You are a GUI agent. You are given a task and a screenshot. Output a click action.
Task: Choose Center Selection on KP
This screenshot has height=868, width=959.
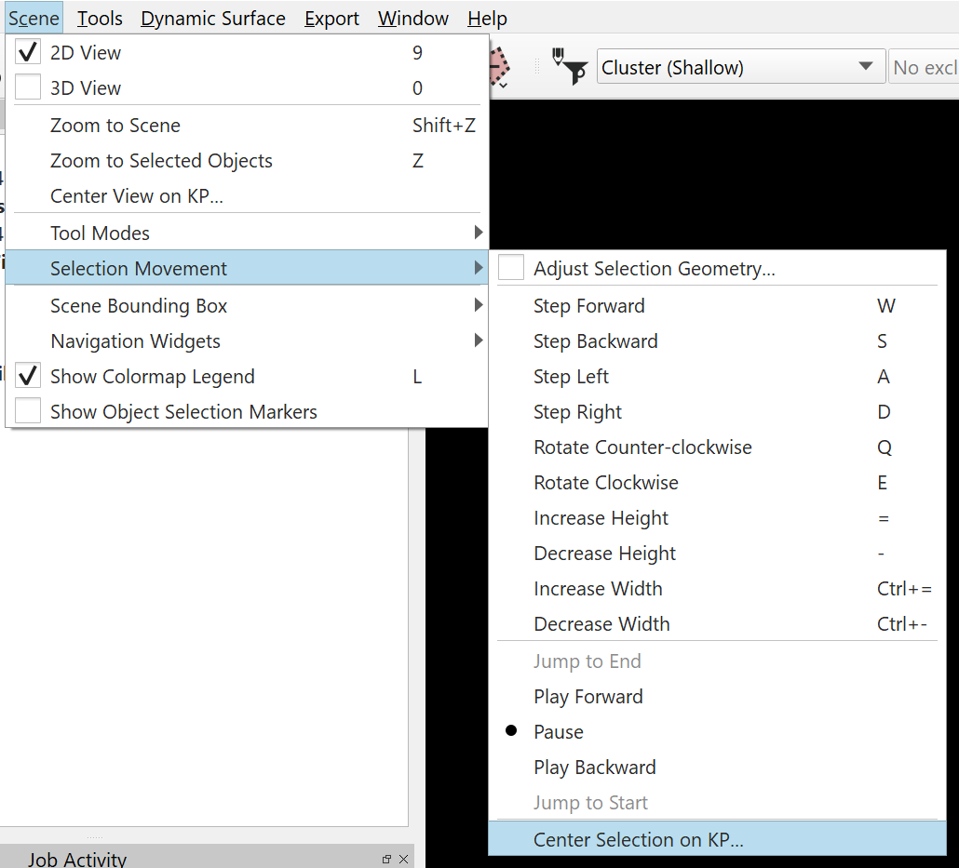[x=639, y=840]
